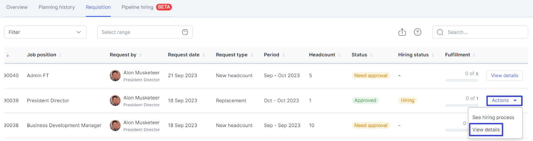The width and height of the screenshot is (533, 141).
Task: Switch to the Overview tab
Action: pyautogui.click(x=17, y=7)
